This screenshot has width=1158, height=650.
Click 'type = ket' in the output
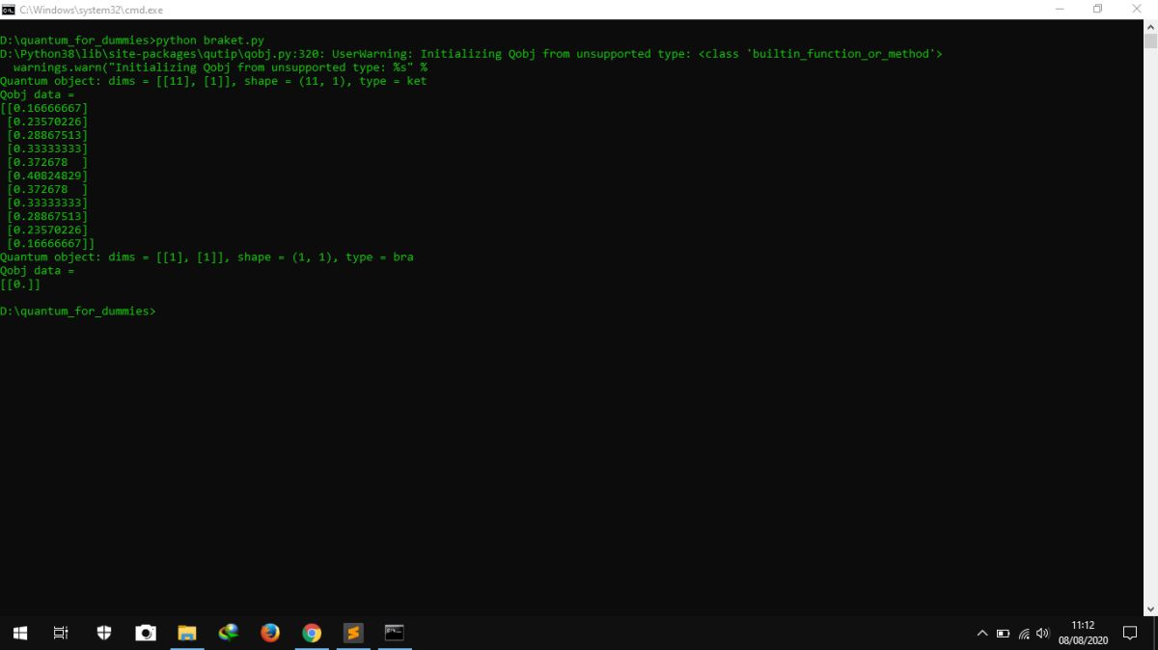click(x=393, y=81)
